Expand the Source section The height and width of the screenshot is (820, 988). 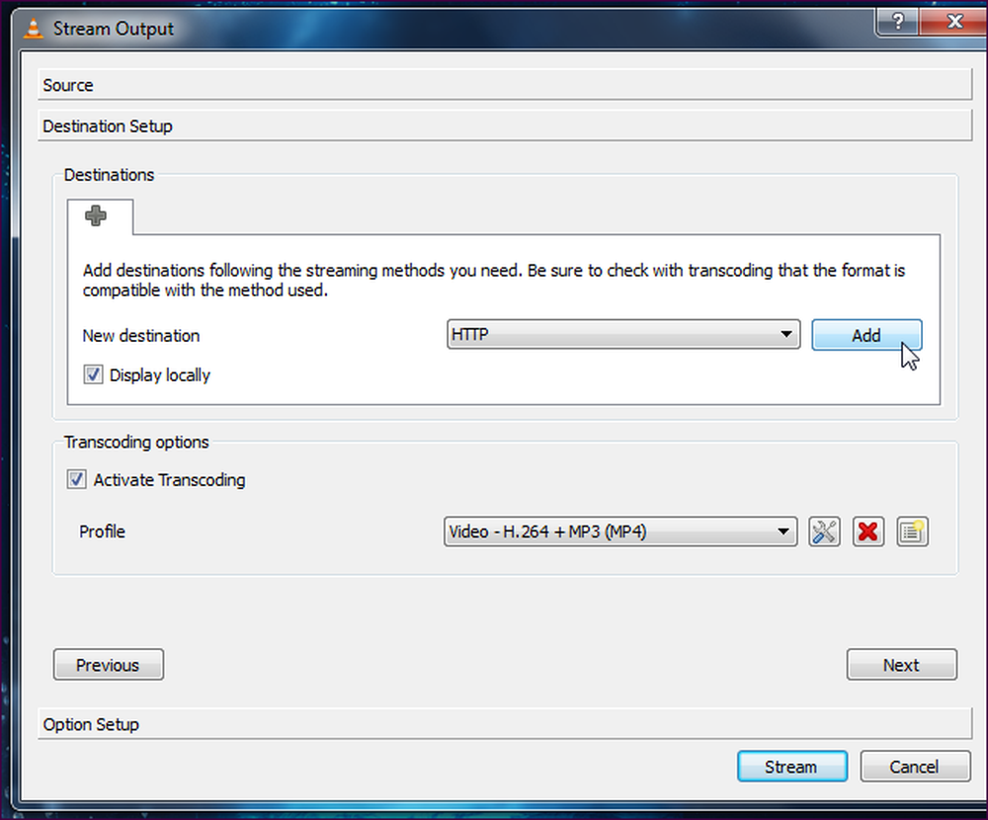pos(505,85)
